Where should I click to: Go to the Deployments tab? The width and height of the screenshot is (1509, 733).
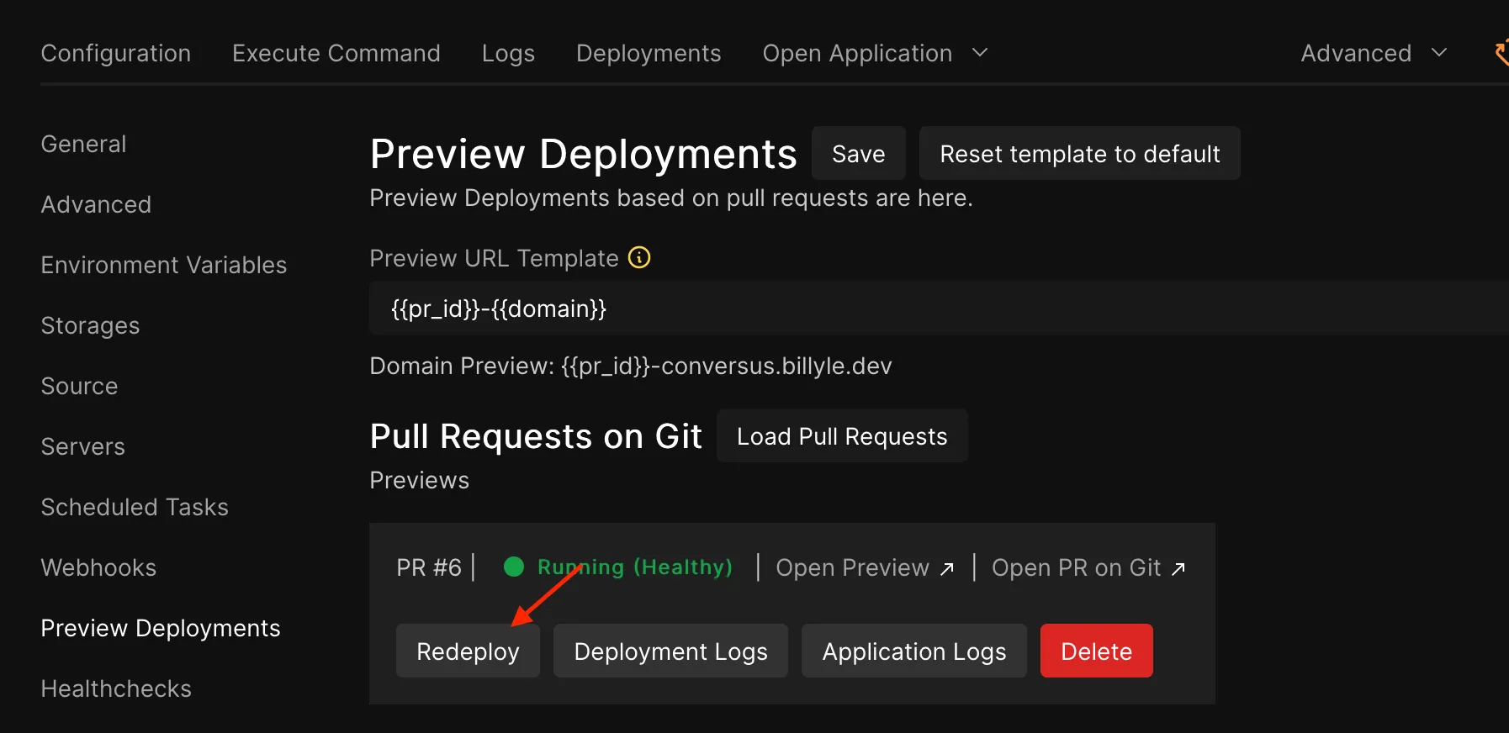coord(649,53)
